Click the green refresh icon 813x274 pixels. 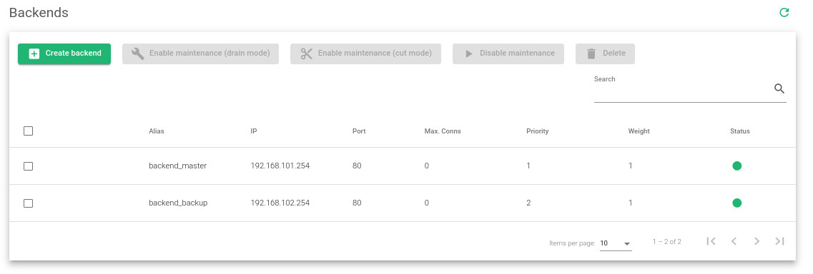[x=784, y=12]
